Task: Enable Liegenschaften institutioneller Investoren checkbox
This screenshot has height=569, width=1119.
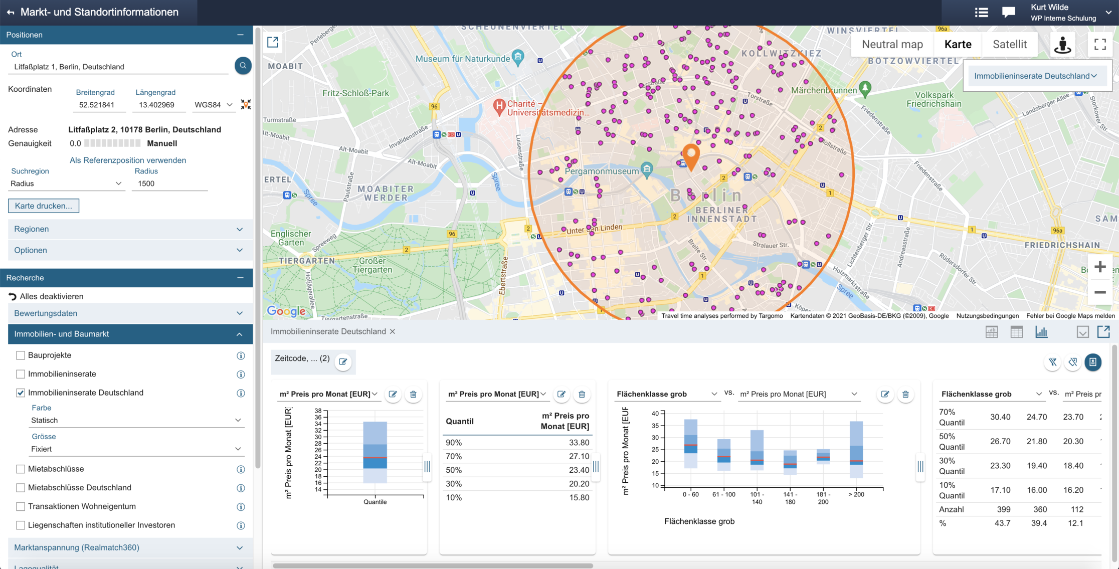Action: click(21, 525)
